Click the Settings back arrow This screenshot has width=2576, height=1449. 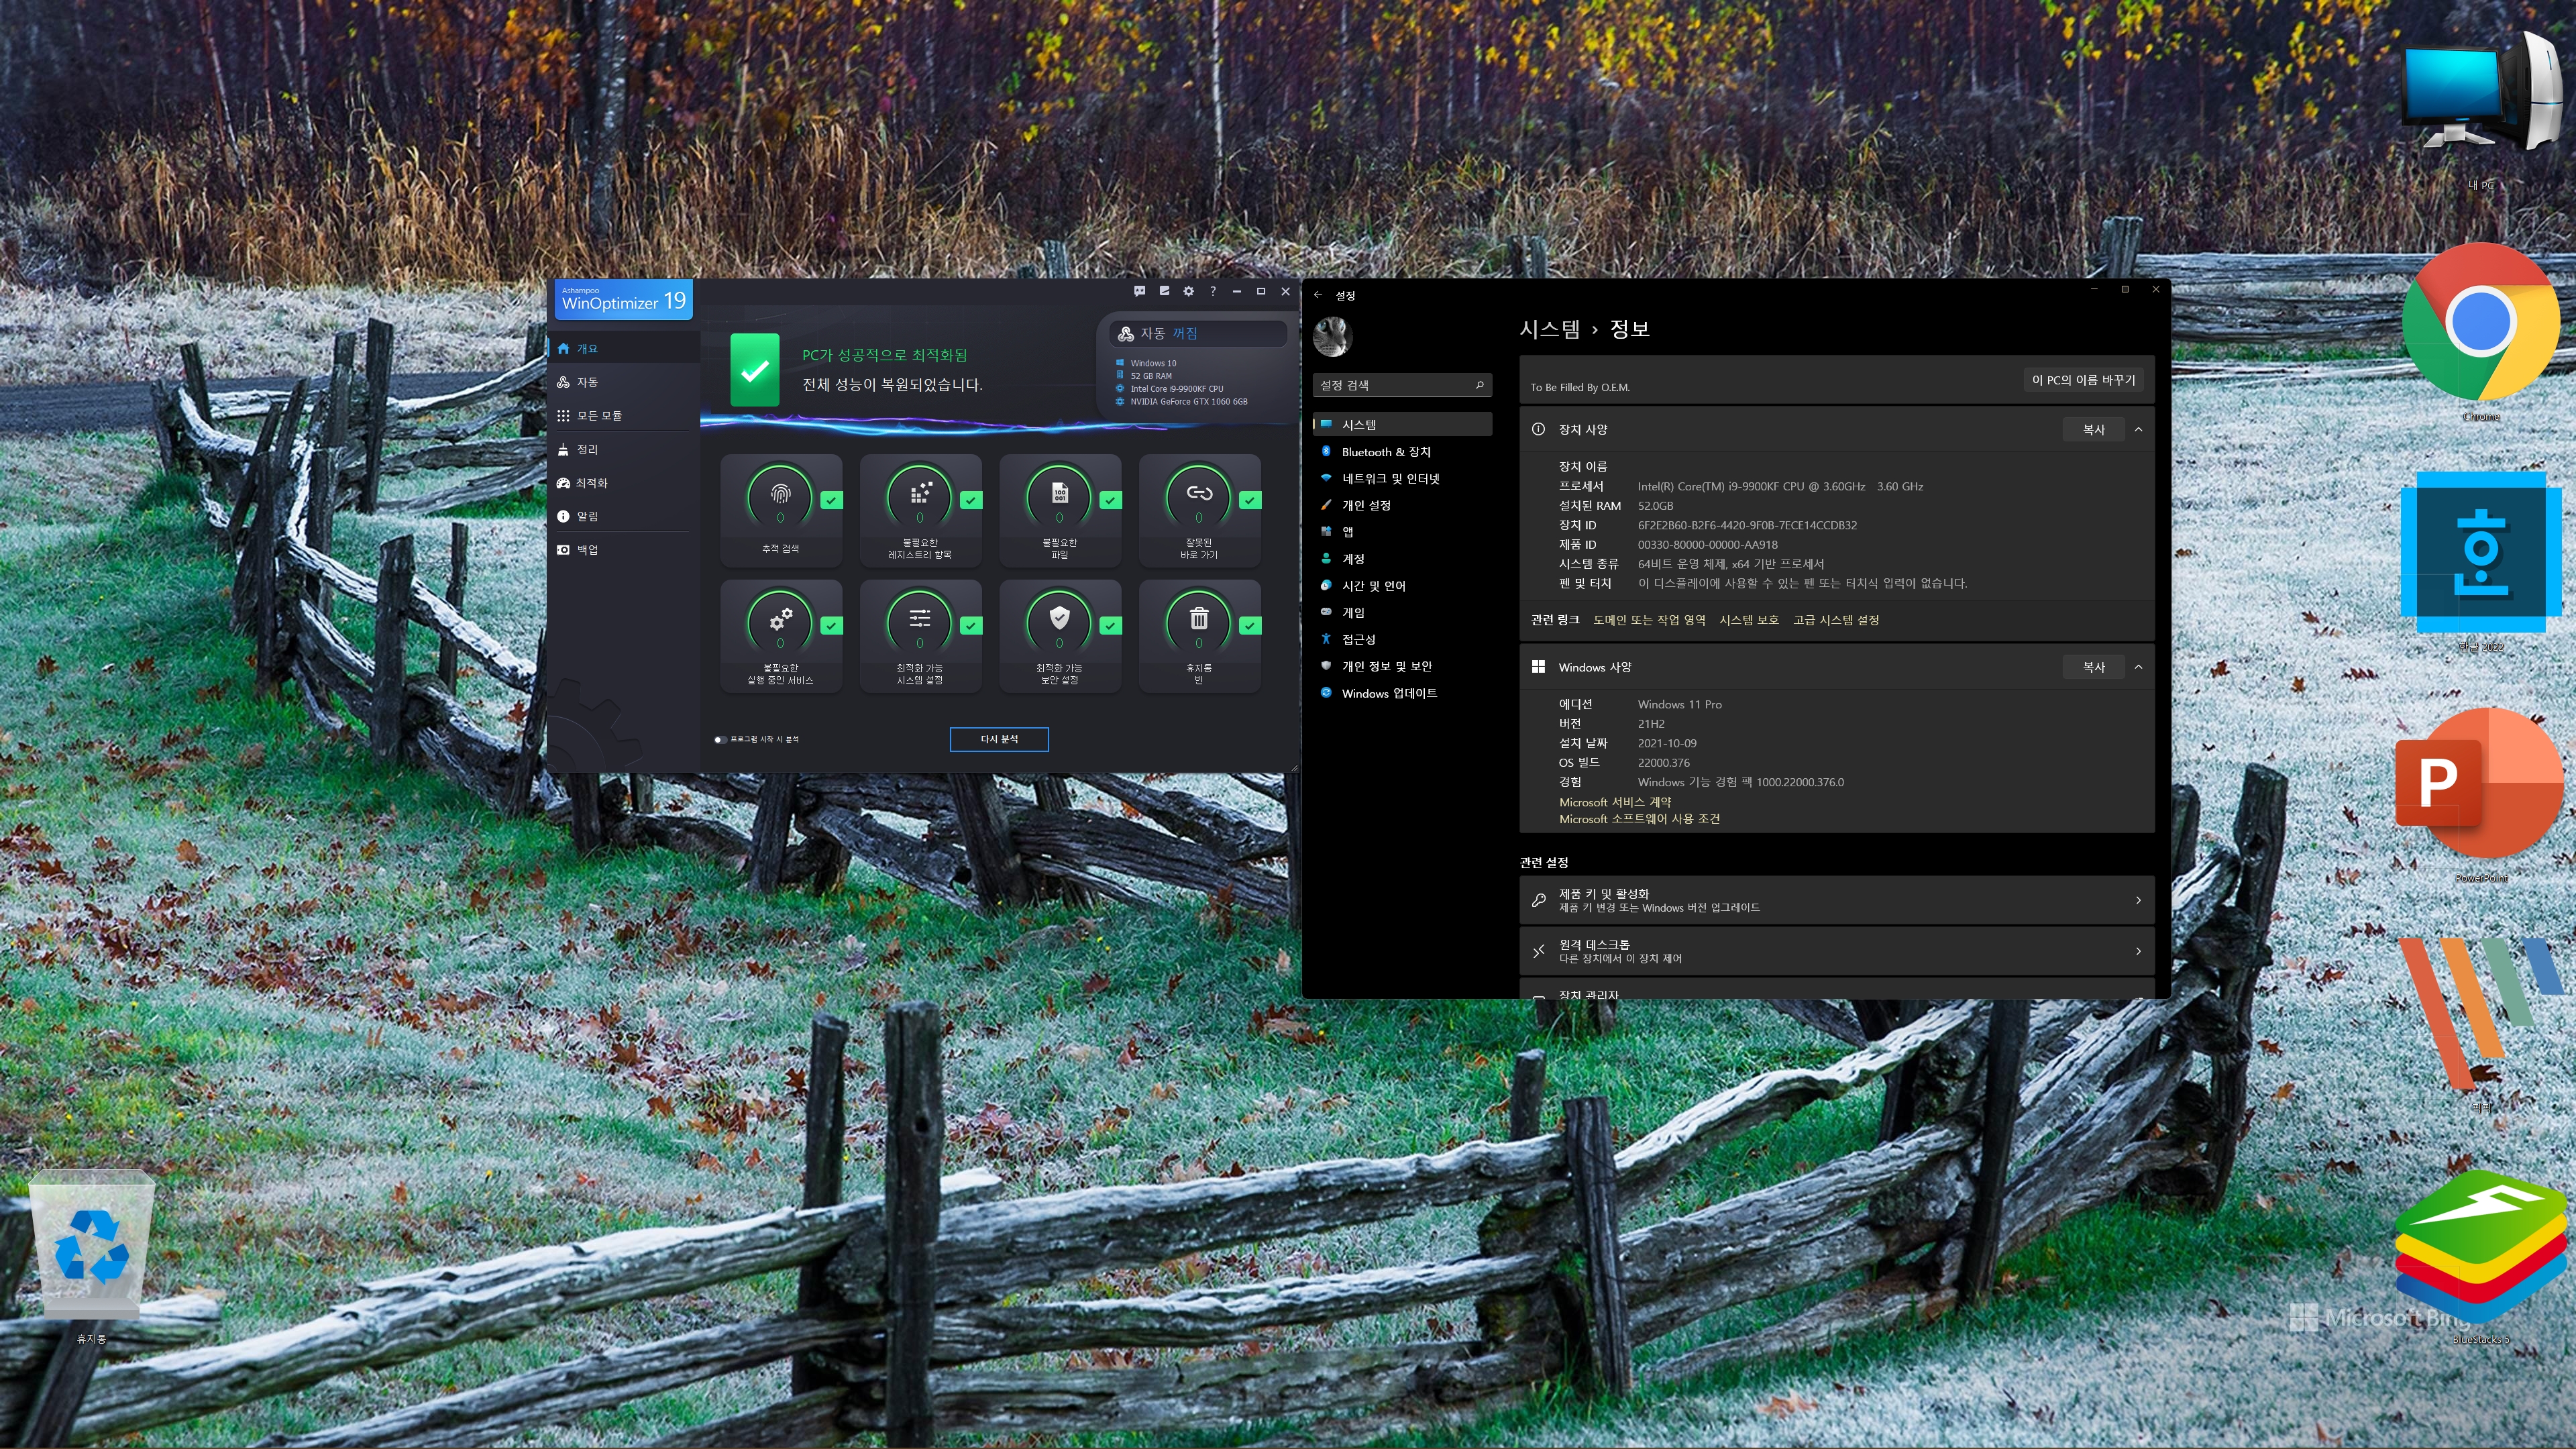(1318, 295)
